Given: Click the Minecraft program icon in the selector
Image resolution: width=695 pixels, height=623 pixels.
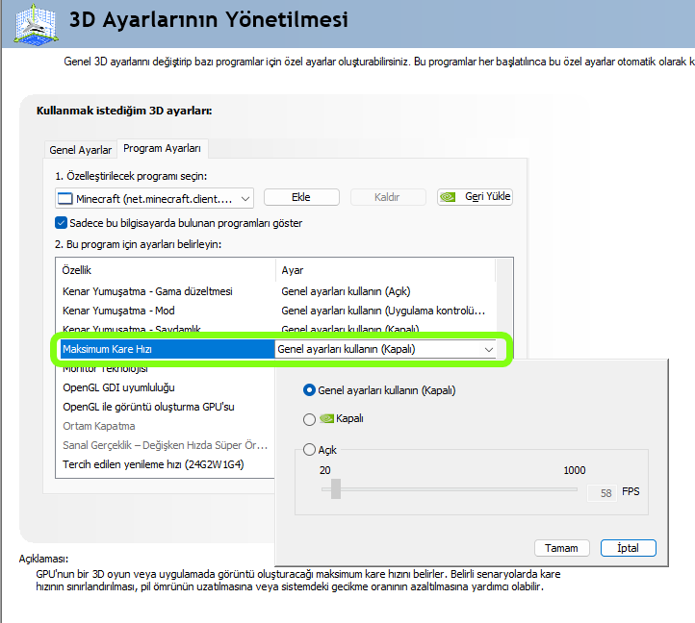Looking at the screenshot, I should (66, 198).
